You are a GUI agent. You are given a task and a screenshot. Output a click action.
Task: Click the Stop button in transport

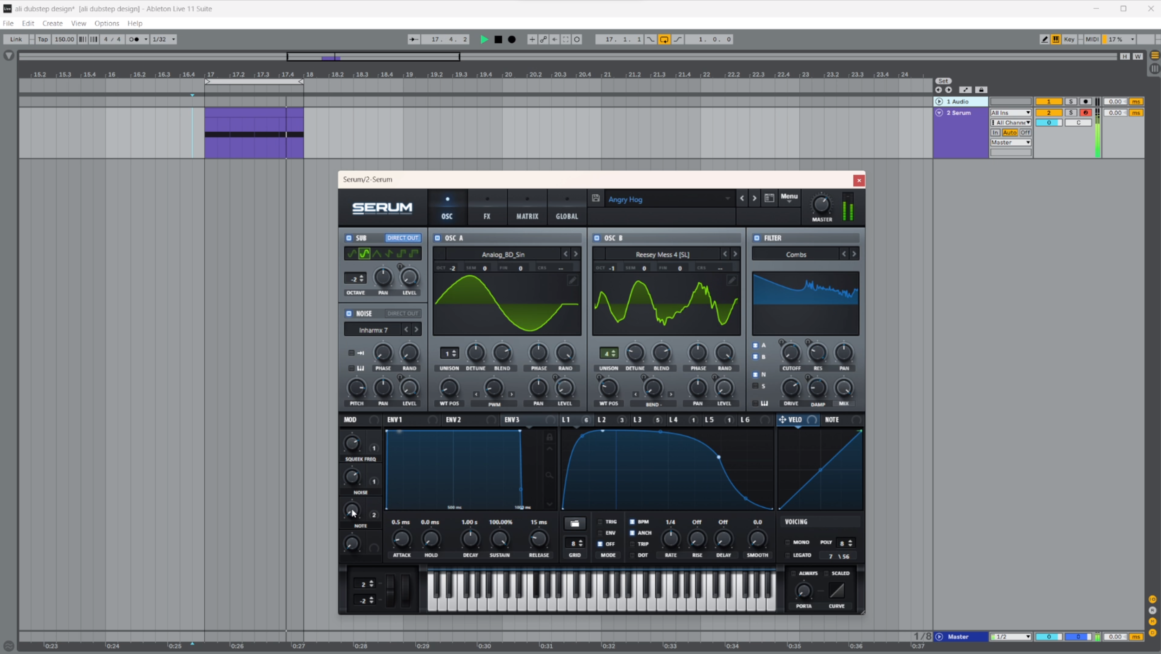pyautogui.click(x=498, y=39)
